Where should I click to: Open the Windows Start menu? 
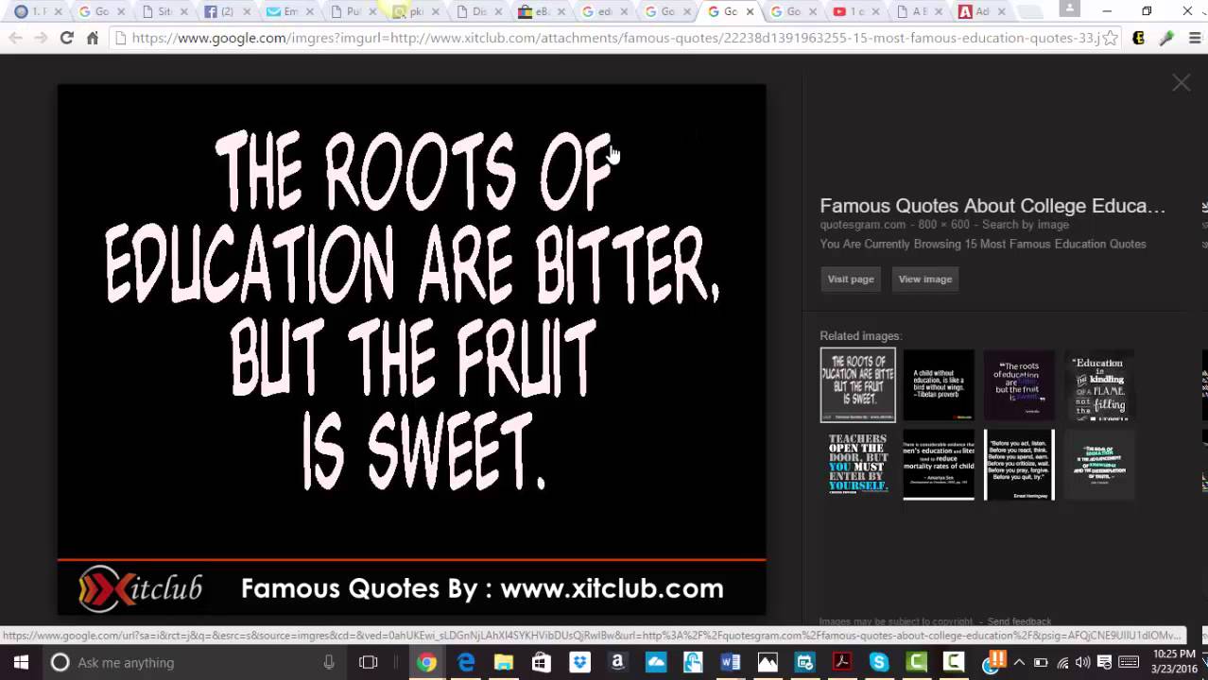21,662
